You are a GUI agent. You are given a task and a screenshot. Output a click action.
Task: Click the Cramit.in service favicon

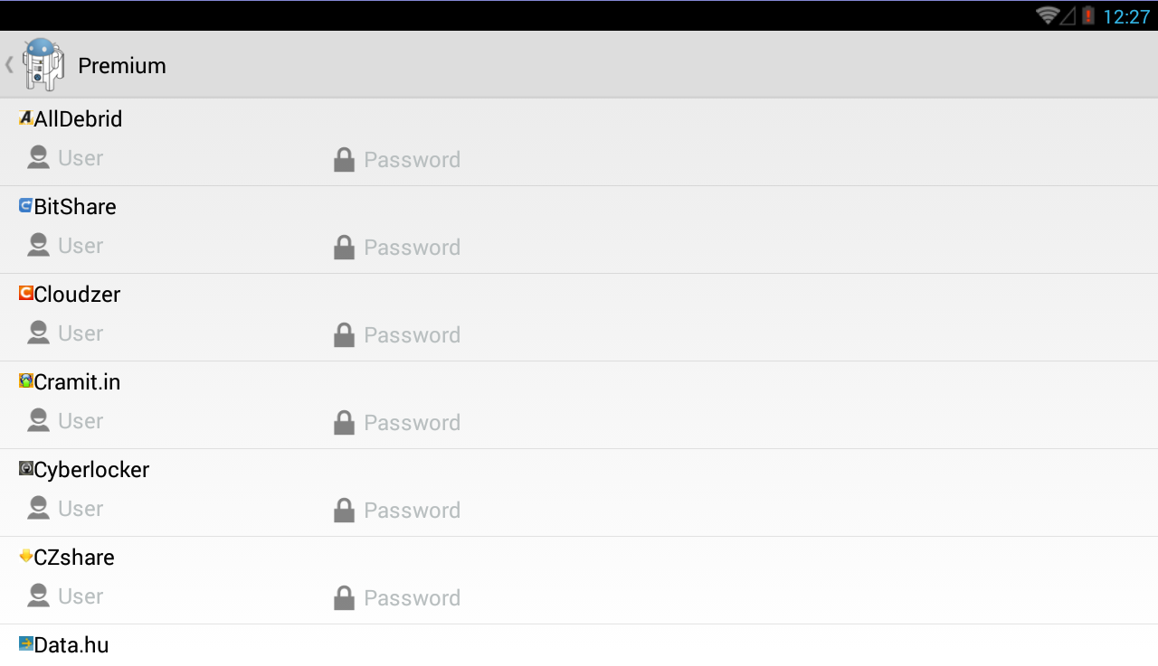coord(24,380)
